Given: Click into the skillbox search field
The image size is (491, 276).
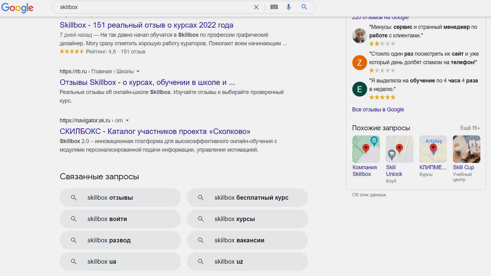Looking at the screenshot, I should [153, 7].
